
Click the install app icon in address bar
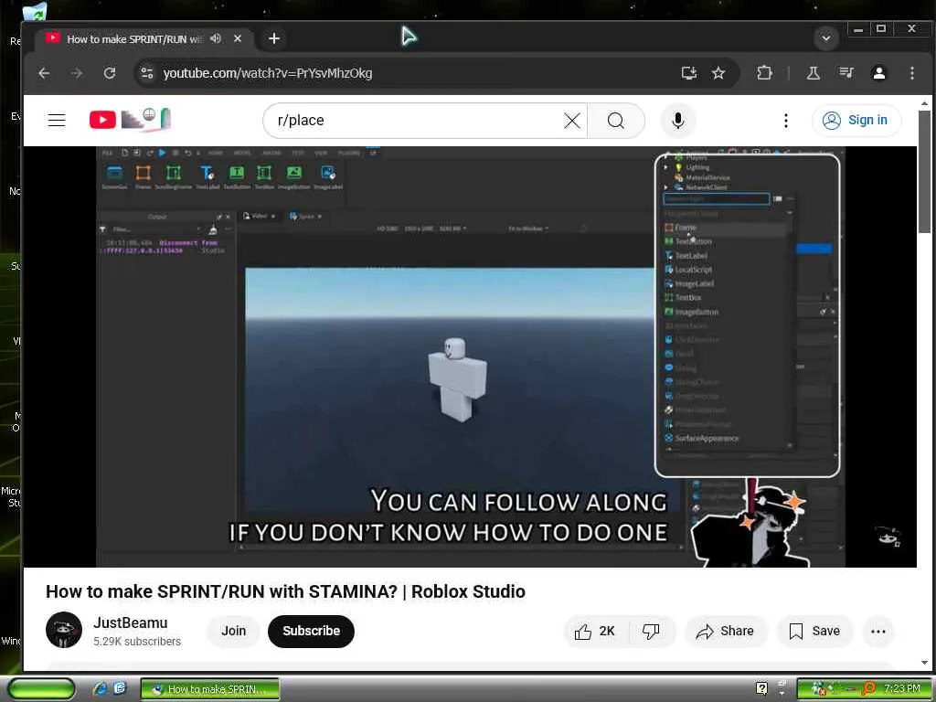pos(689,73)
